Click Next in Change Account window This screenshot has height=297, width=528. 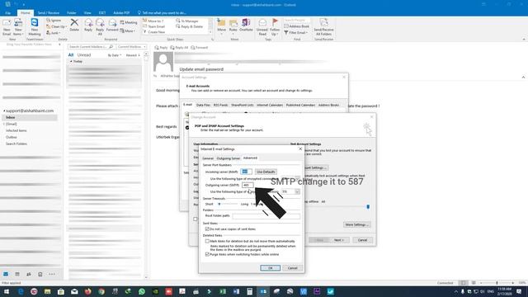[x=339, y=240]
